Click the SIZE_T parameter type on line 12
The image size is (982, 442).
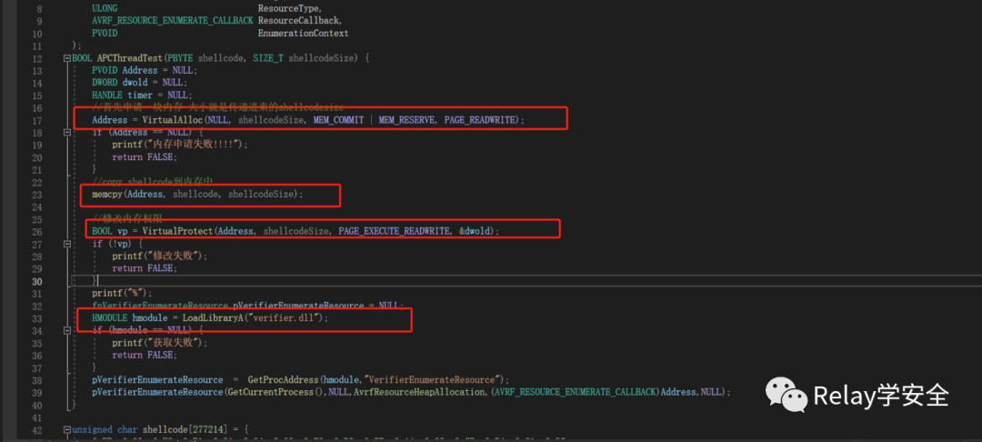tap(268, 58)
